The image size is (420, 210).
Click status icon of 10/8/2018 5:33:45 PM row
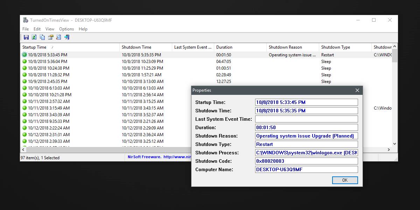click(x=24, y=55)
